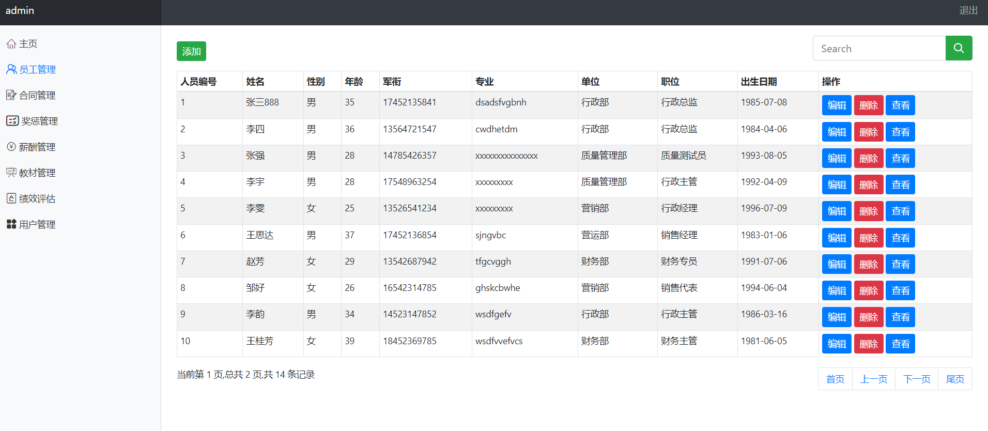
Task: Edit employee 王思达
Action: (837, 238)
